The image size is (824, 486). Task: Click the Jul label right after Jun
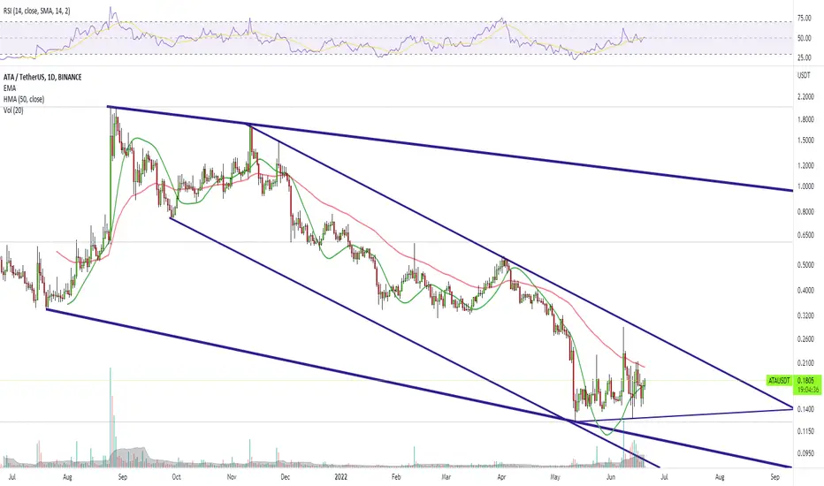coord(664,477)
